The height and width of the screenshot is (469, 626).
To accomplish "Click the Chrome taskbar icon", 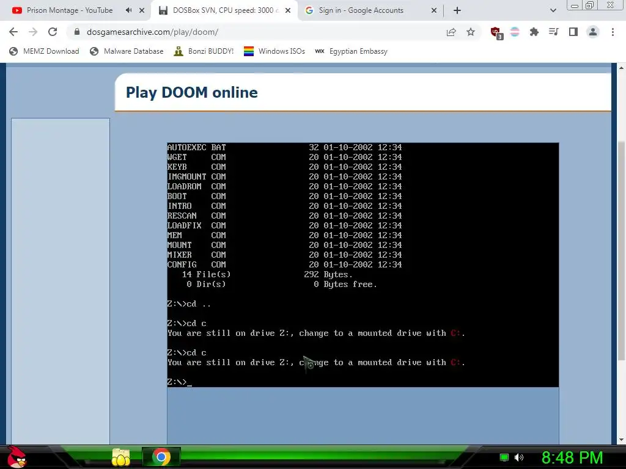I will tap(161, 457).
